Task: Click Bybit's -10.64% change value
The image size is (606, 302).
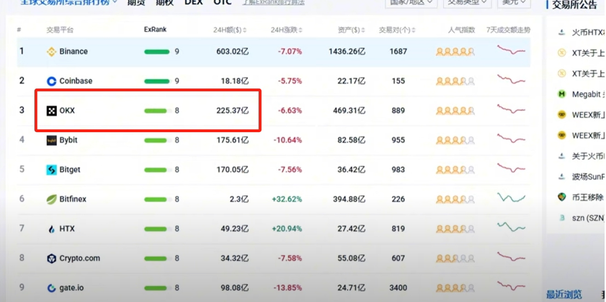Action: tap(288, 140)
